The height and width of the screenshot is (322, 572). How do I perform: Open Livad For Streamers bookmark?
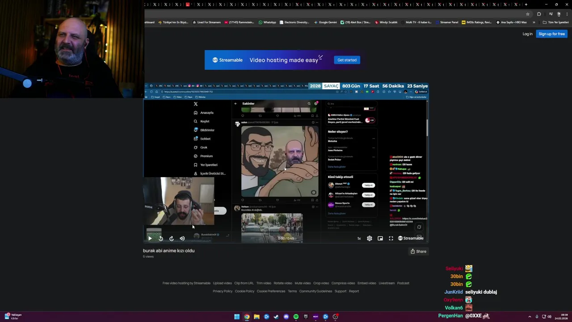pos(206,22)
